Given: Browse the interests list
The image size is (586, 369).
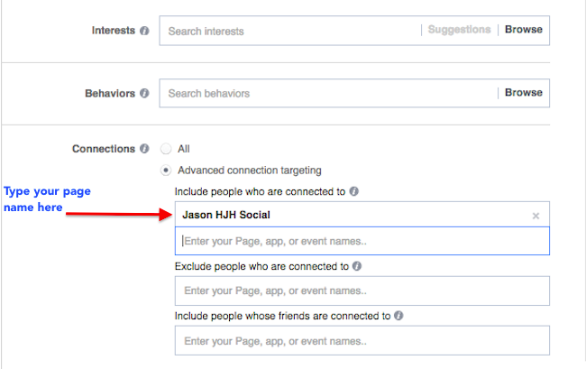Looking at the screenshot, I should point(523,30).
